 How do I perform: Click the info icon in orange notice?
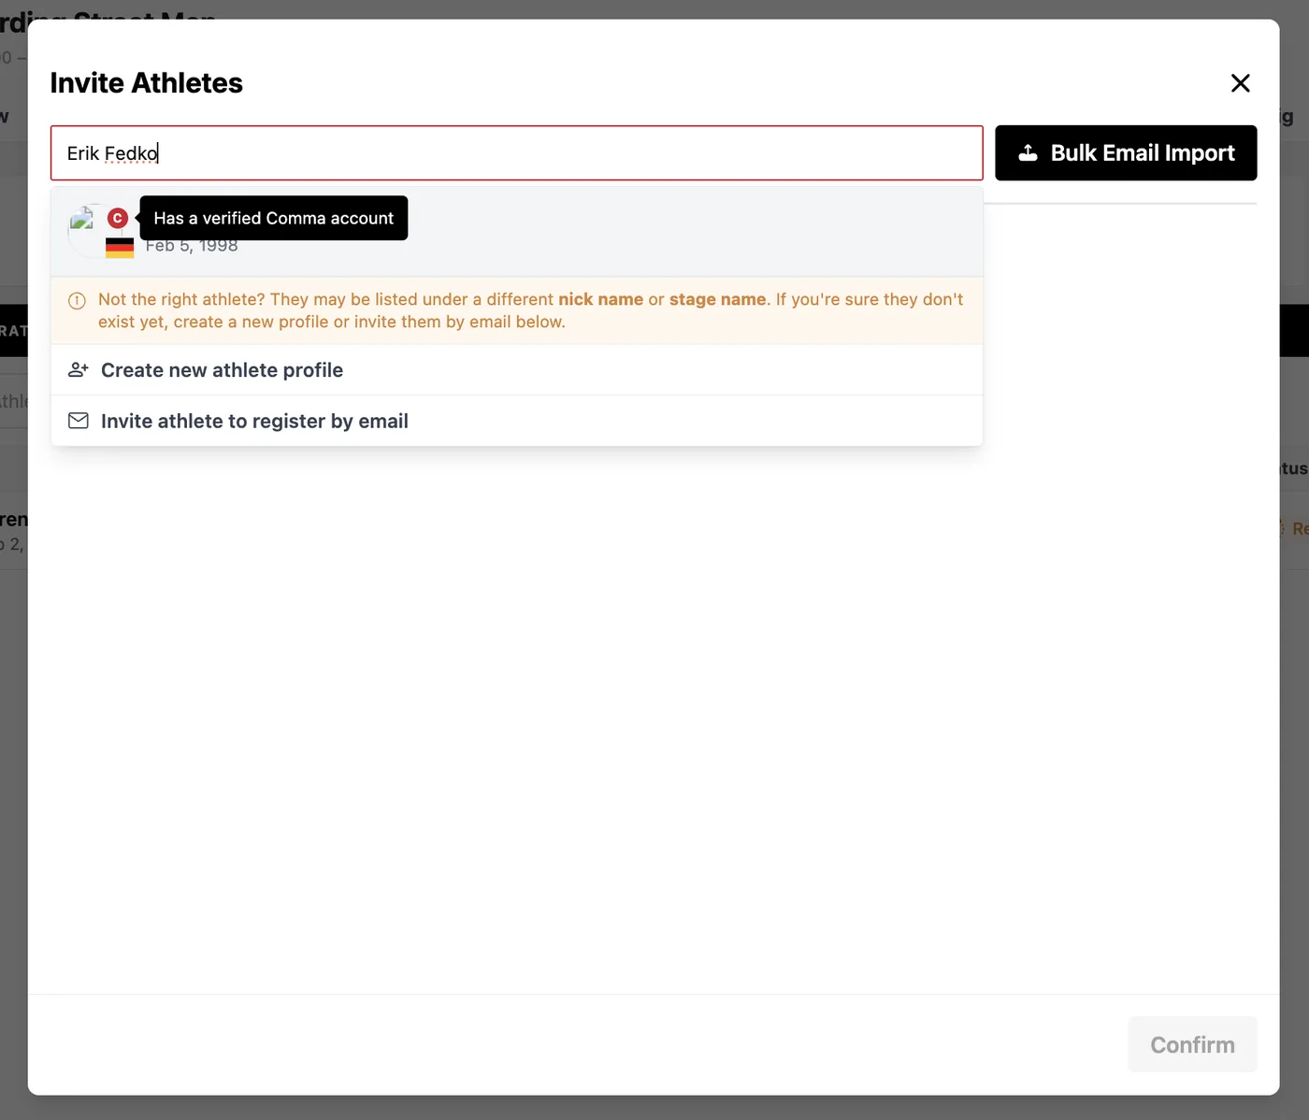coord(78,300)
